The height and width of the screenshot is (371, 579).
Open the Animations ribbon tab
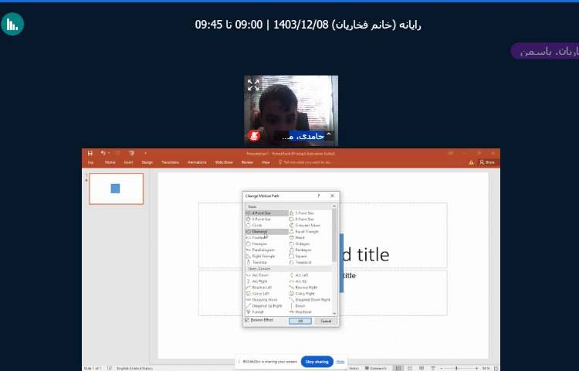[x=197, y=162]
